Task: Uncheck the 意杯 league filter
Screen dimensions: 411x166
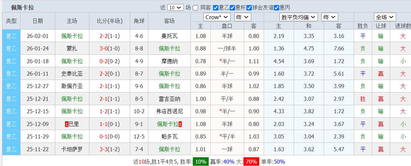Action: pyautogui.click(x=232, y=8)
